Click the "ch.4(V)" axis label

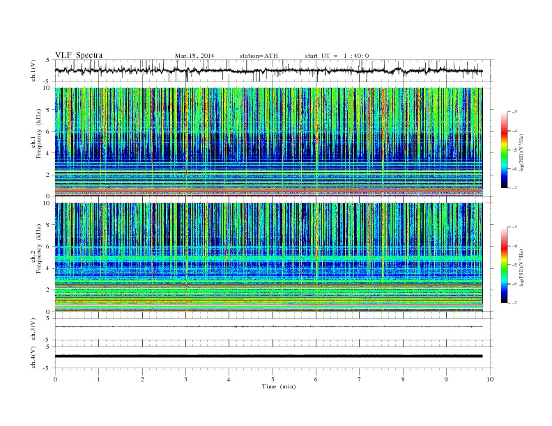[x=33, y=357]
